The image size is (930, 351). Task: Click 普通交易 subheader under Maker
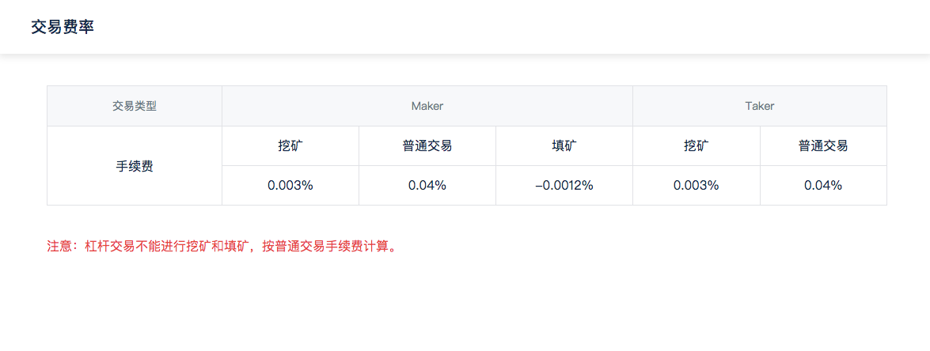(x=427, y=145)
